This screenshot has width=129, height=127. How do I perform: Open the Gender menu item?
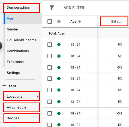[13, 29]
